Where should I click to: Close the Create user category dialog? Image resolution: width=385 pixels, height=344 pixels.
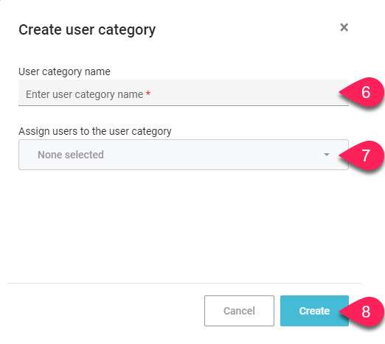[344, 27]
